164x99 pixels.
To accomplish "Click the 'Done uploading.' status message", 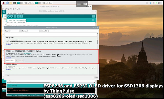I will (12, 86).
